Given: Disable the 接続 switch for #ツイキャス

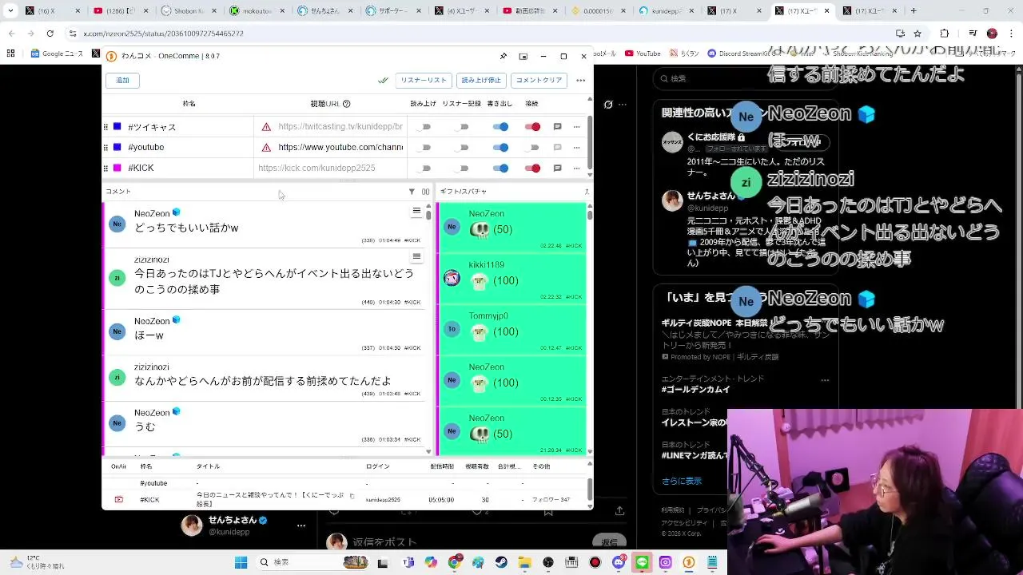Looking at the screenshot, I should 532,126.
